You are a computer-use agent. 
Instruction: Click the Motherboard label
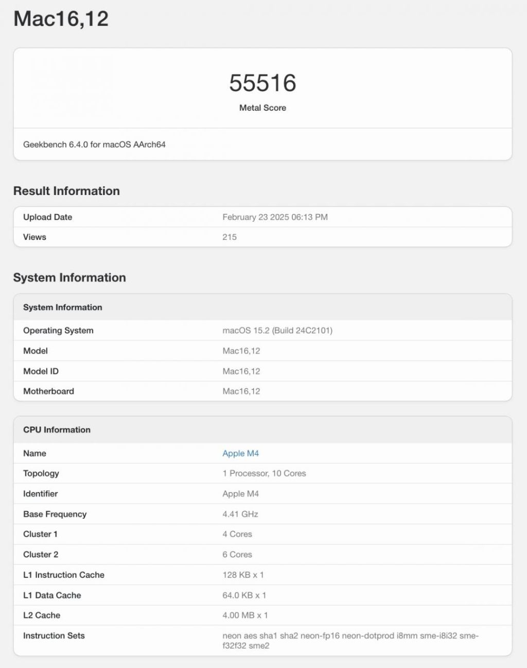48,392
